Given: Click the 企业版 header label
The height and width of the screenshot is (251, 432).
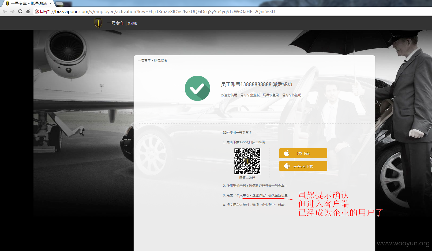Looking at the screenshot, I should tap(132, 24).
